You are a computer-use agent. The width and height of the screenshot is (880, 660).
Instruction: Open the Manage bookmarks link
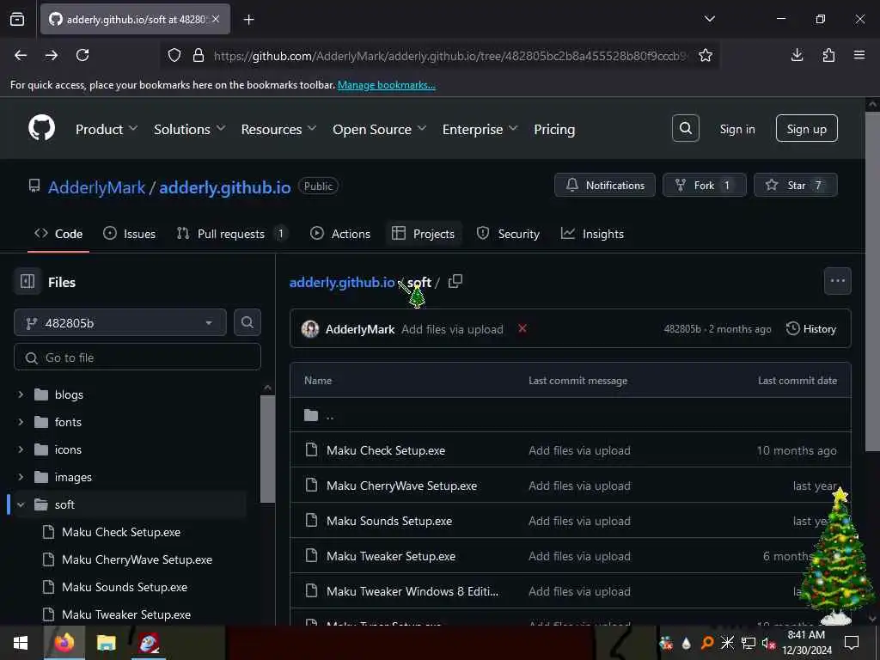click(x=386, y=85)
